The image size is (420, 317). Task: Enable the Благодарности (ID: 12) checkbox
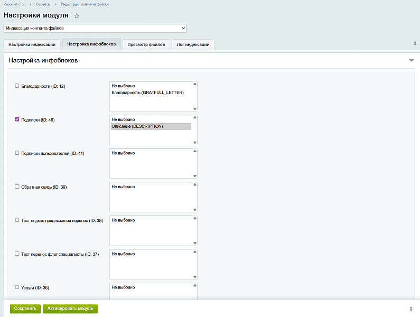click(x=17, y=86)
